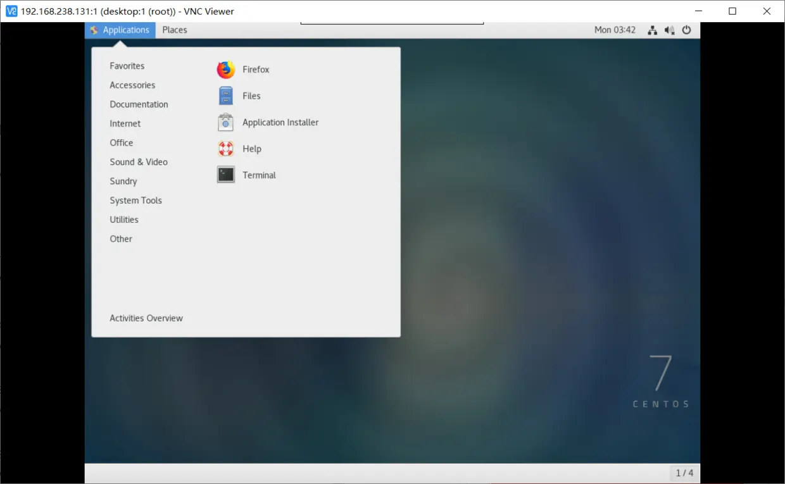
Task: Select the Accessories category
Action: (x=132, y=85)
